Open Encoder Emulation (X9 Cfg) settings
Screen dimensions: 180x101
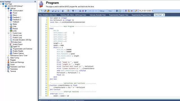22,40
